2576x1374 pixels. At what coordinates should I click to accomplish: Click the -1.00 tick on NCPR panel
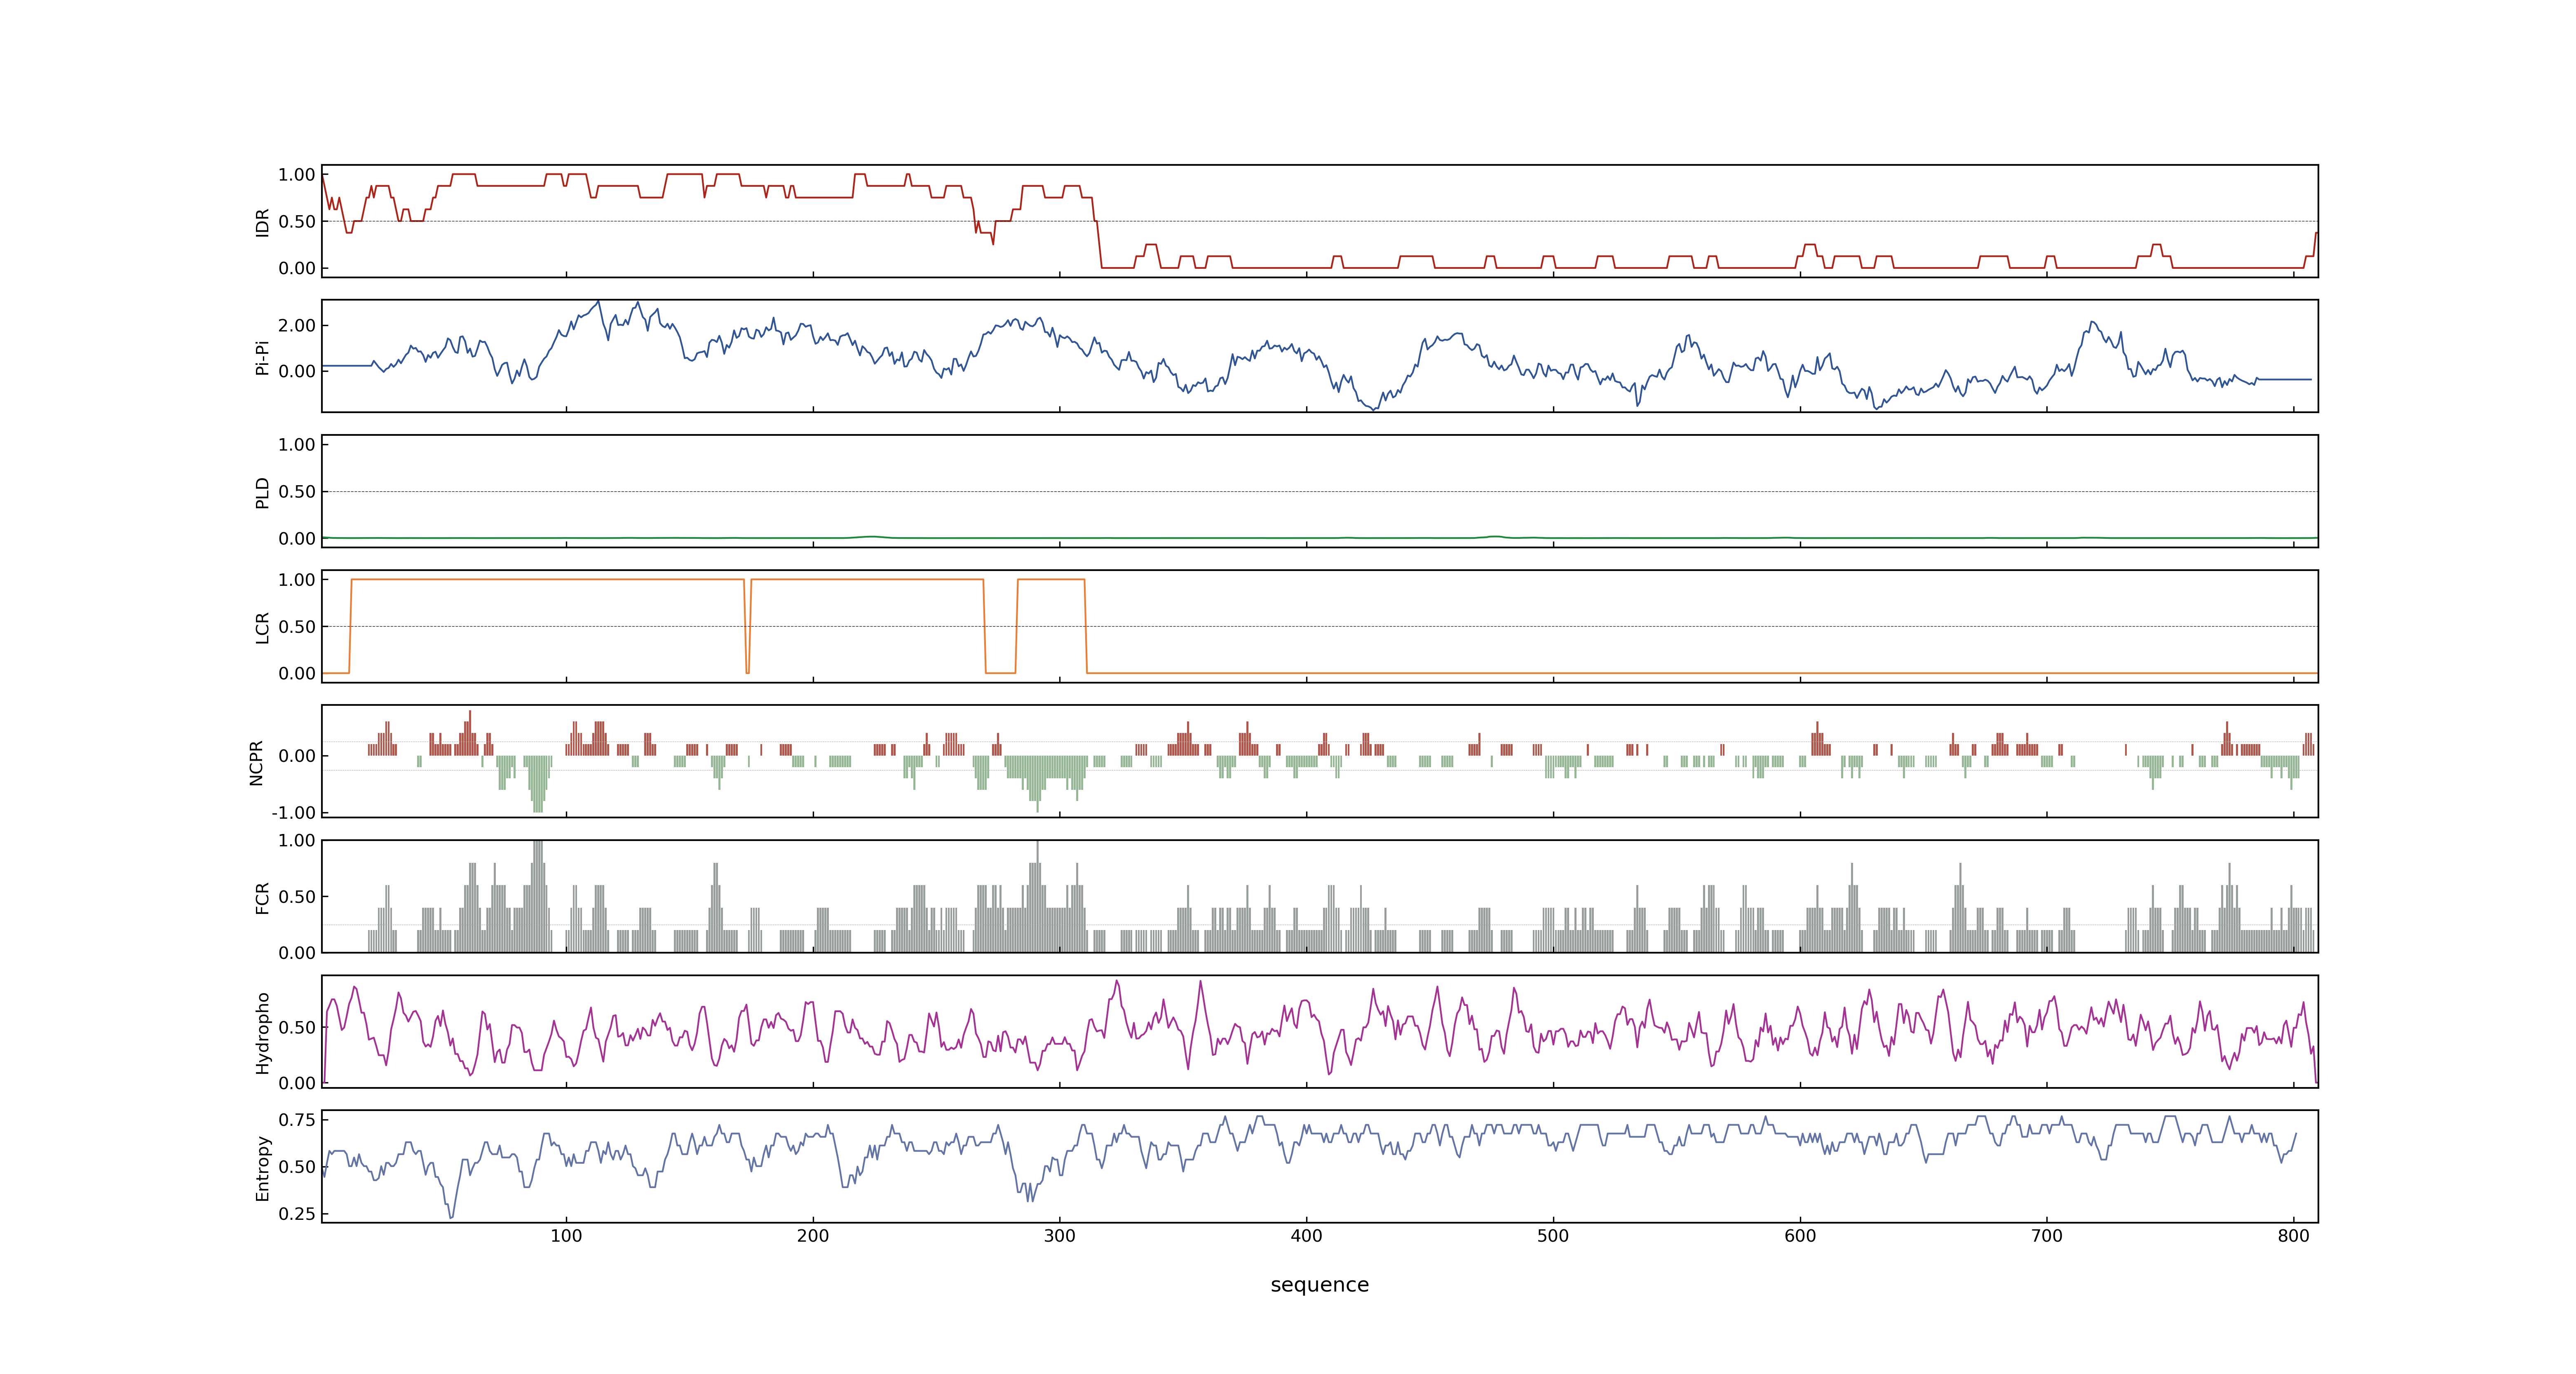[x=293, y=813]
